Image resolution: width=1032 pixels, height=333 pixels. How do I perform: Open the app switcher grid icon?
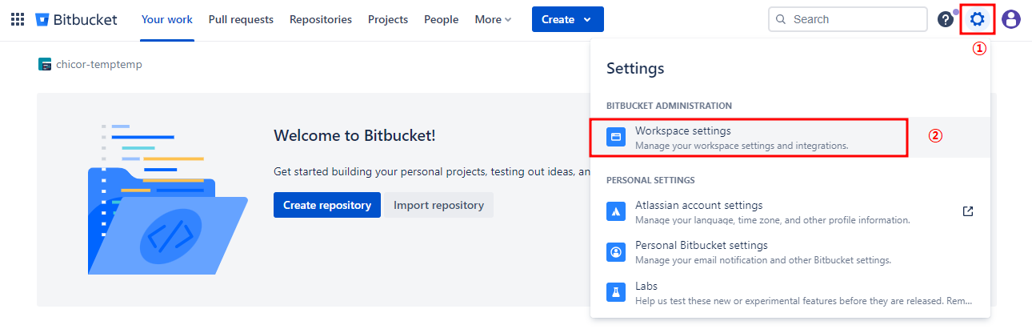coord(18,19)
